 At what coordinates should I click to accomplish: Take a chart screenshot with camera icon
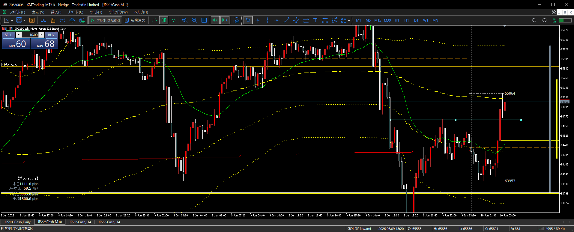pyautogui.click(x=237, y=20)
